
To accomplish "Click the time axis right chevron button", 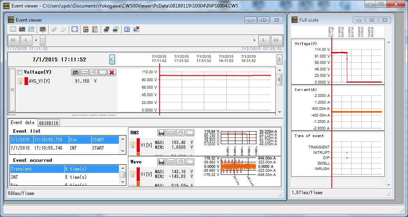I will coord(279,60).
